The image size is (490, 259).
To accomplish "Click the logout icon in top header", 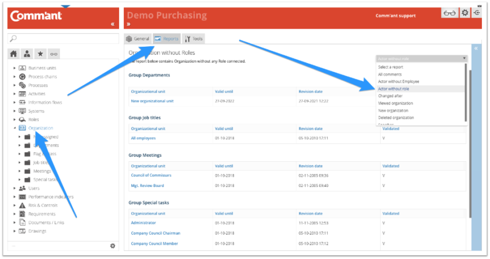I will point(477,13).
